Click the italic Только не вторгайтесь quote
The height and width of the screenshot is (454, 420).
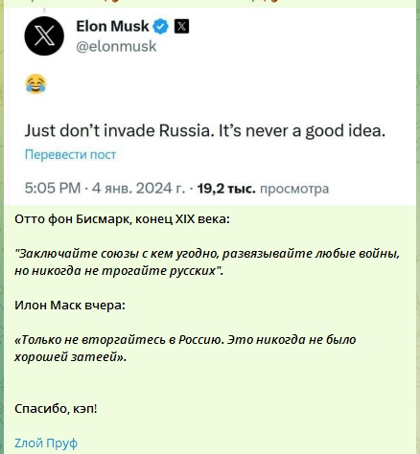click(x=185, y=348)
